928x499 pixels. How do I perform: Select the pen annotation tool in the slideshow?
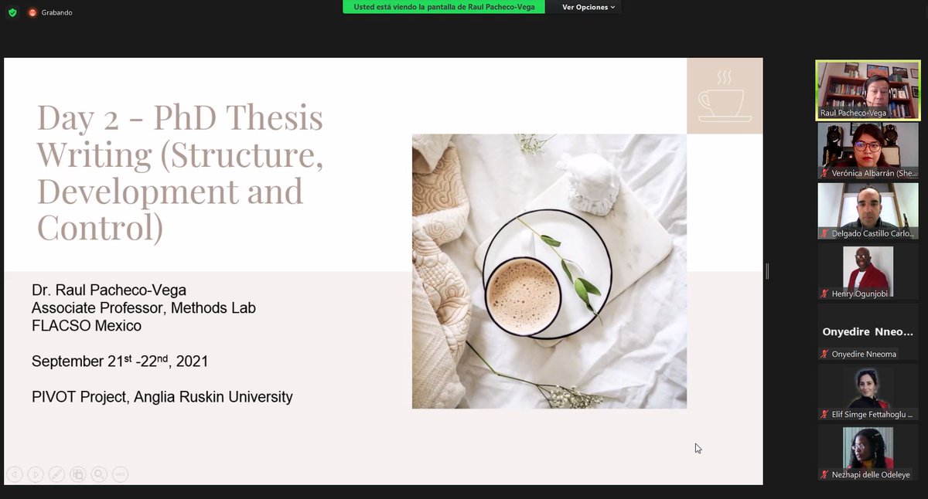[x=56, y=474]
